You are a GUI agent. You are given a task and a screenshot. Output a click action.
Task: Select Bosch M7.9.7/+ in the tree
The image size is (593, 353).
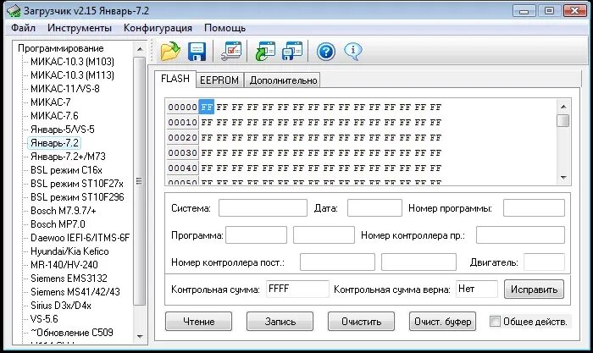[64, 211]
